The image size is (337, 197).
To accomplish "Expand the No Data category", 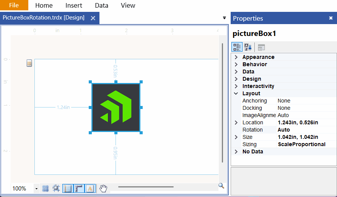I will pyautogui.click(x=236, y=151).
